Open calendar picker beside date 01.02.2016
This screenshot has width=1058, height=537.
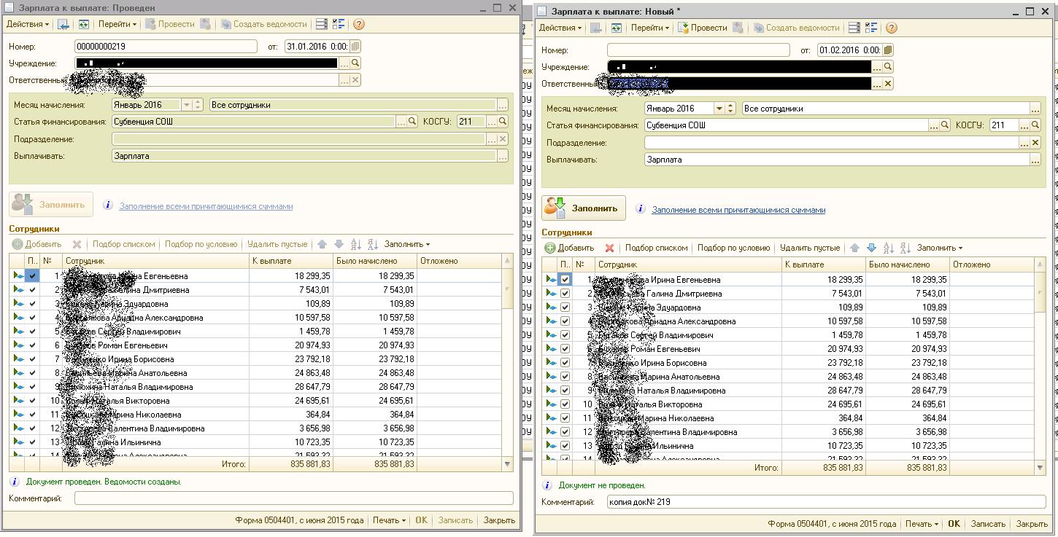pyautogui.click(x=887, y=50)
